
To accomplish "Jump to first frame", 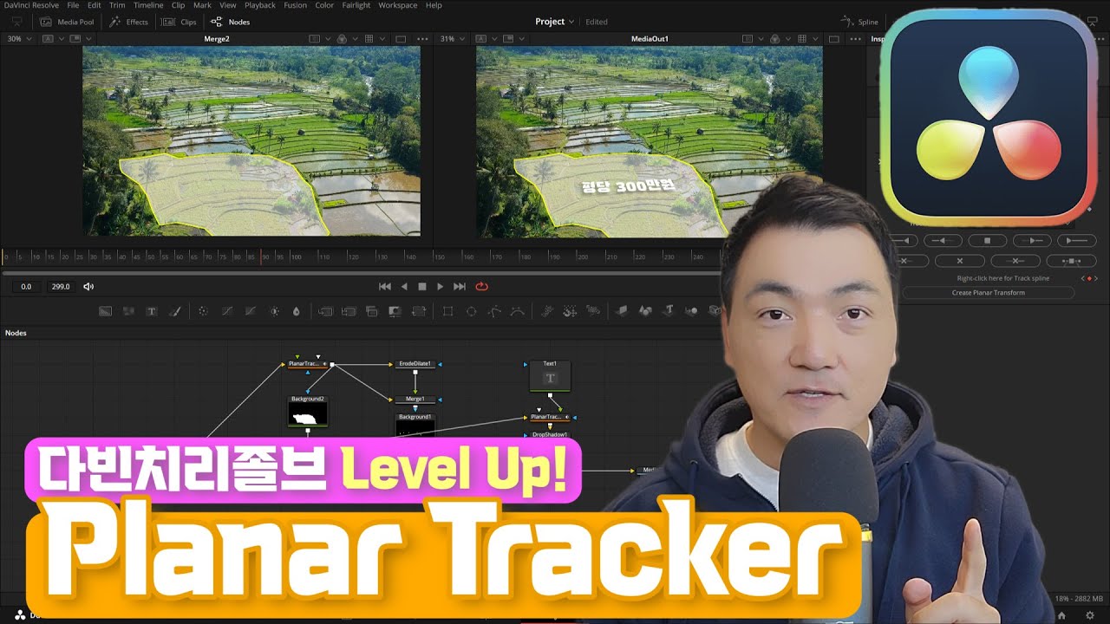I will tap(385, 287).
